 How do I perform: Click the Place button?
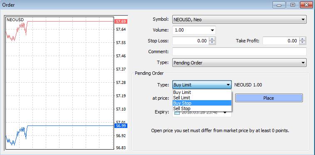coord(269,98)
